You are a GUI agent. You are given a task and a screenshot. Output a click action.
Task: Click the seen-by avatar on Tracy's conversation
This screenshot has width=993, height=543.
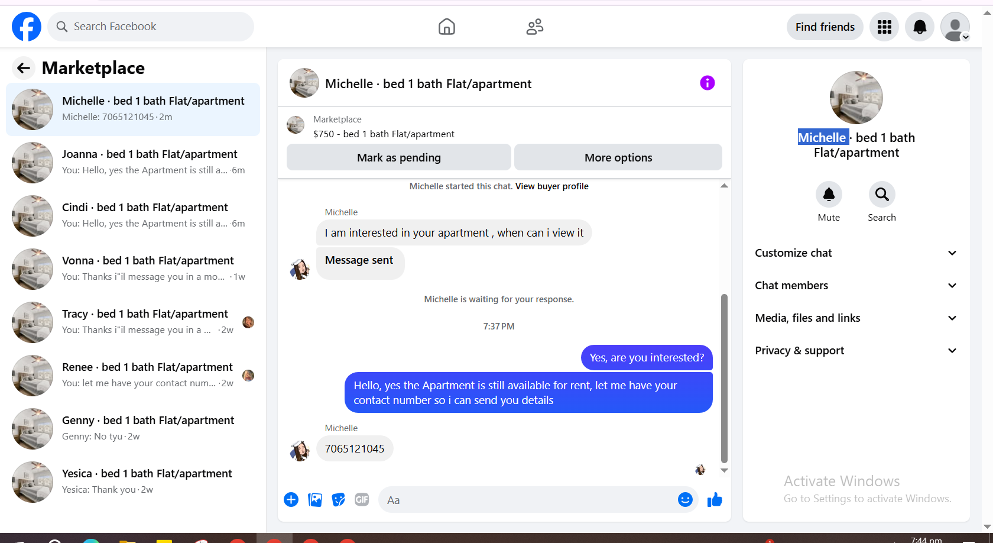click(x=248, y=322)
